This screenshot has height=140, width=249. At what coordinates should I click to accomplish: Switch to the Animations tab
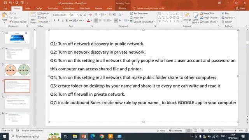[x=68, y=9]
